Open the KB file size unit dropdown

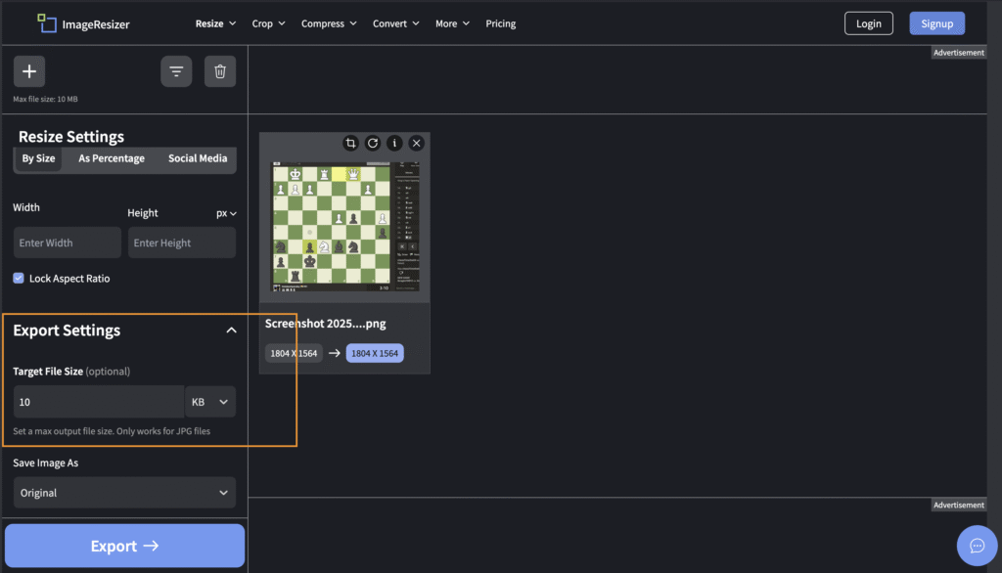[x=210, y=402]
